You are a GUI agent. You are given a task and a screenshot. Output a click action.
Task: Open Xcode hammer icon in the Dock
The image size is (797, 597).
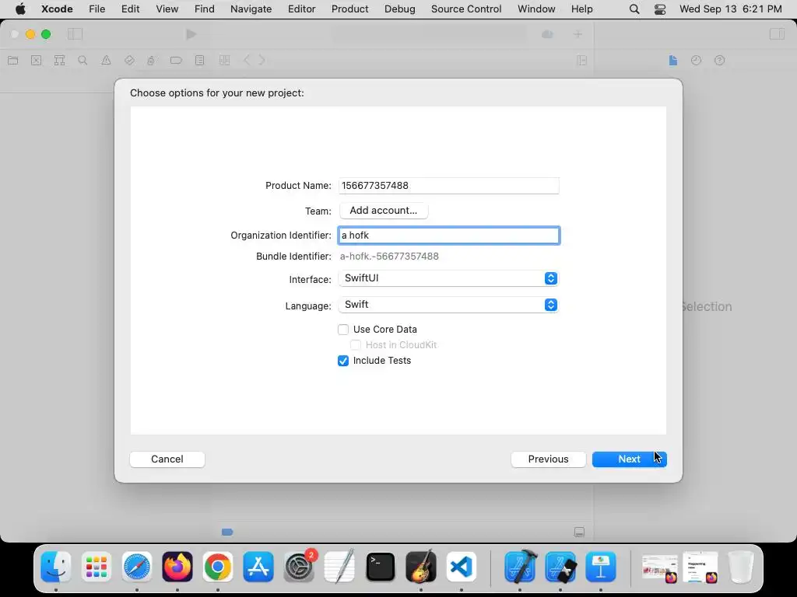point(520,567)
